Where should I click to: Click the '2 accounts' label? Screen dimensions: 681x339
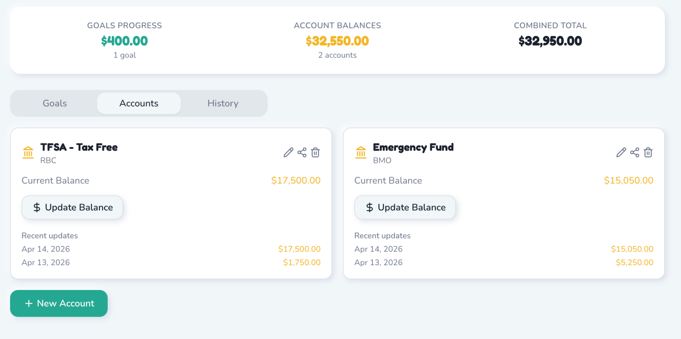(x=337, y=55)
